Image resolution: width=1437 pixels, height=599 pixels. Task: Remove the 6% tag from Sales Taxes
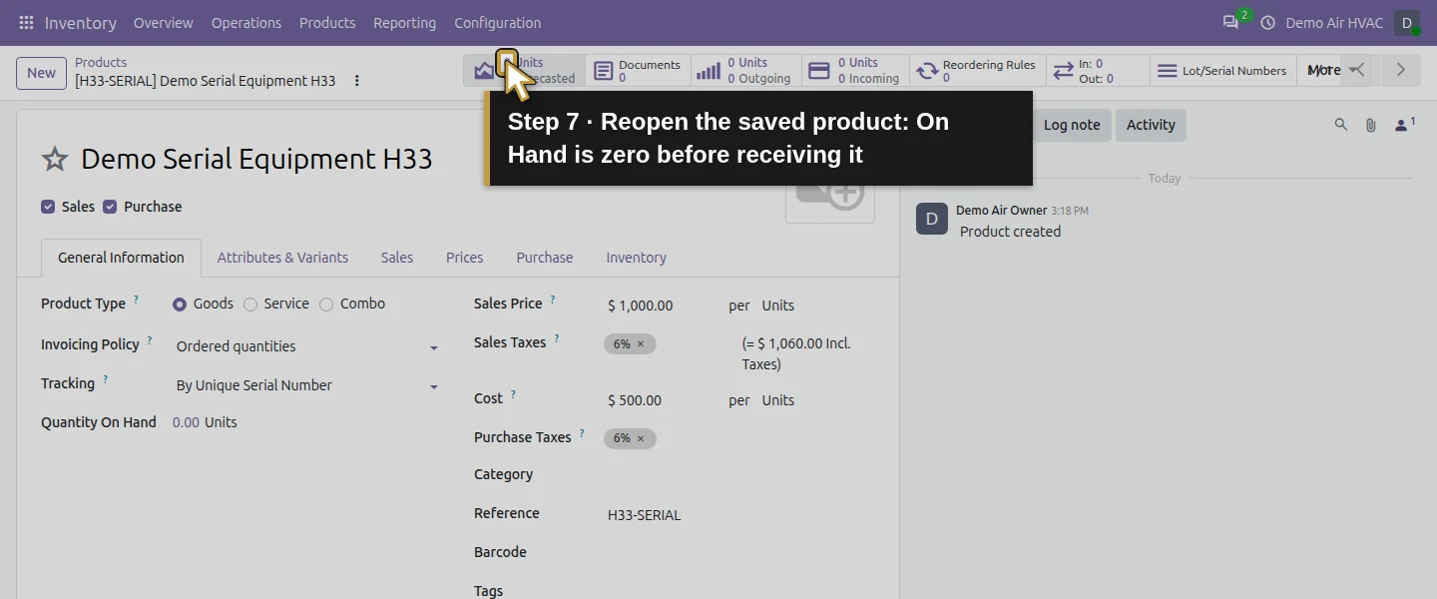pos(641,343)
